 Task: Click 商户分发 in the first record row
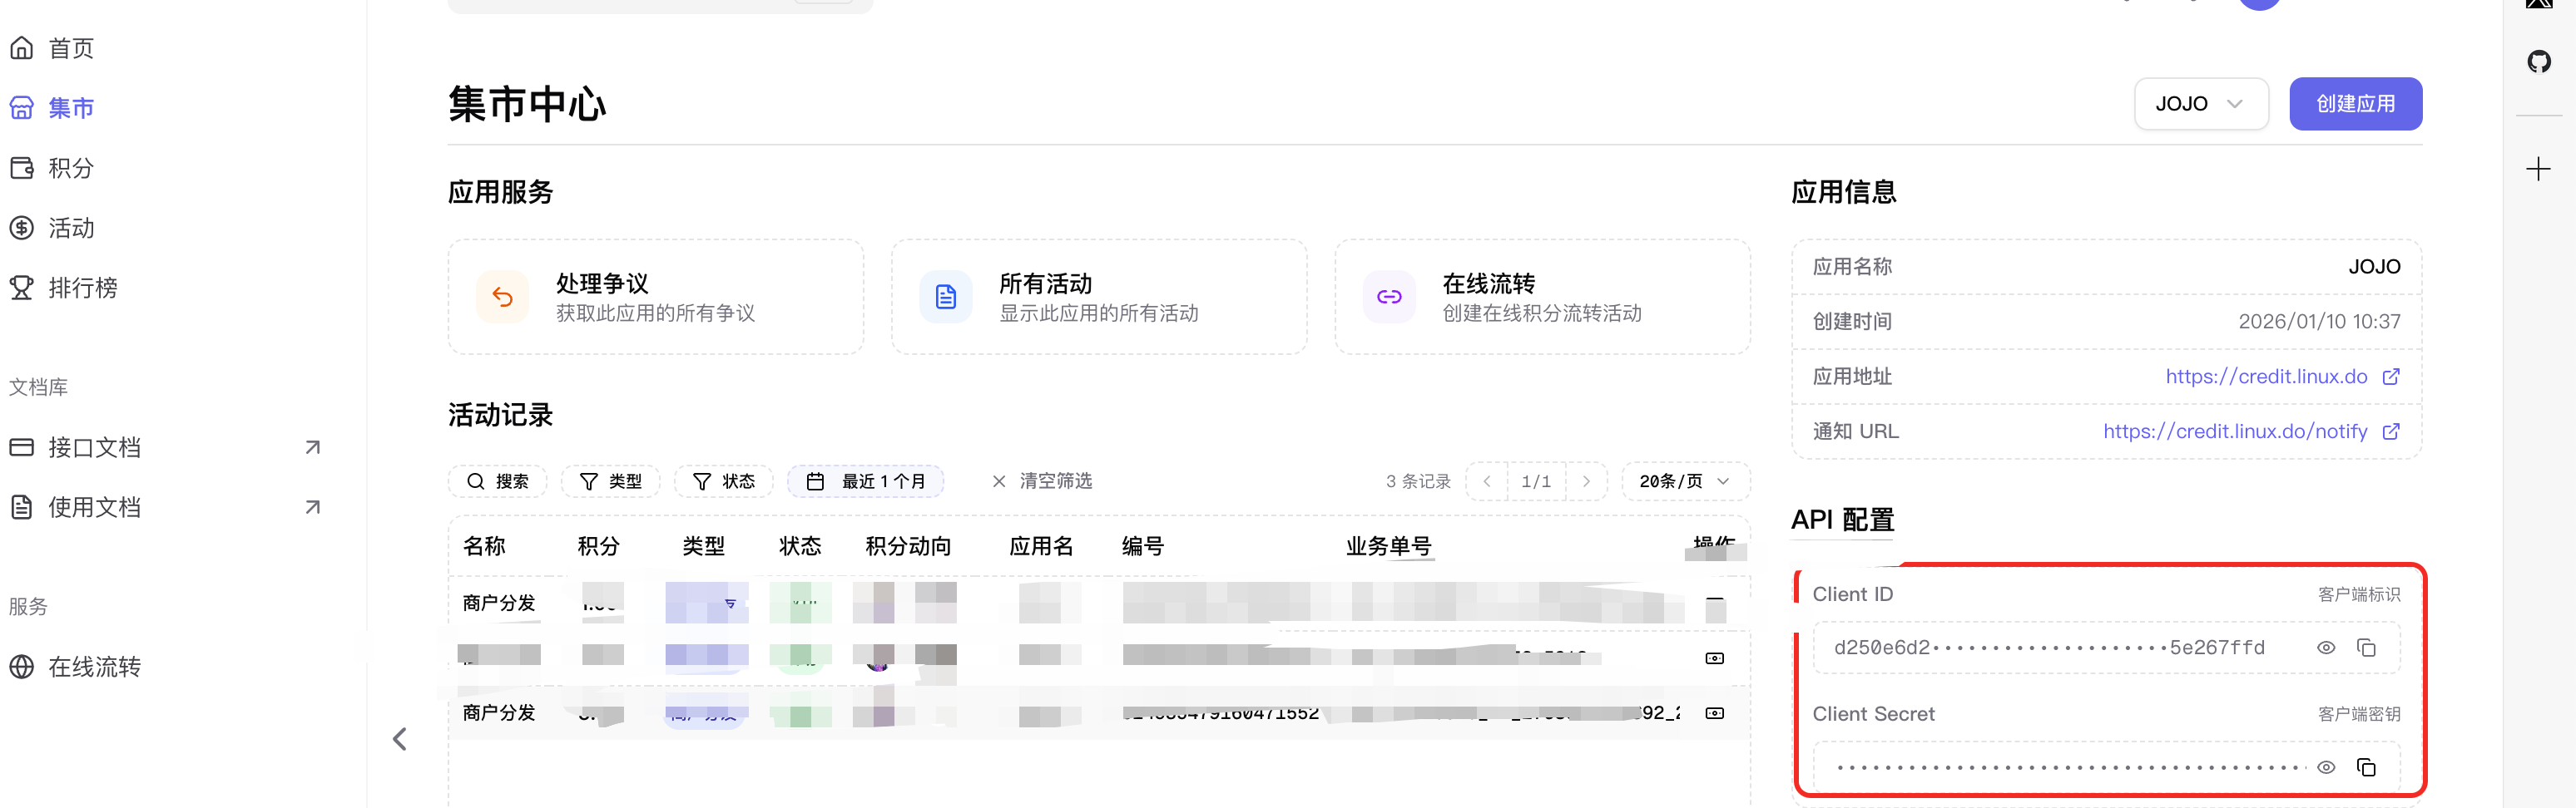point(499,604)
